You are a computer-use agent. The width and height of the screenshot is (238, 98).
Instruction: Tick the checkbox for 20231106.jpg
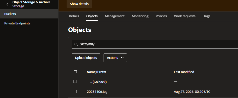pyautogui.click(x=75, y=92)
